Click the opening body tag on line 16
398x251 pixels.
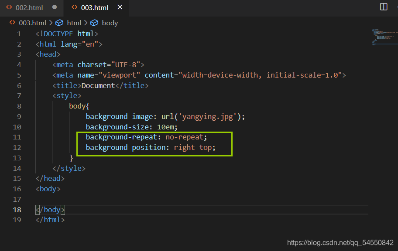coord(48,189)
